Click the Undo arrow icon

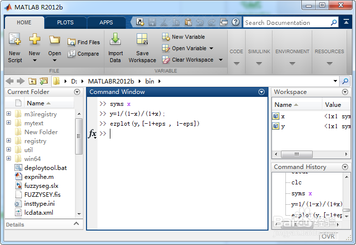pos(200,22)
